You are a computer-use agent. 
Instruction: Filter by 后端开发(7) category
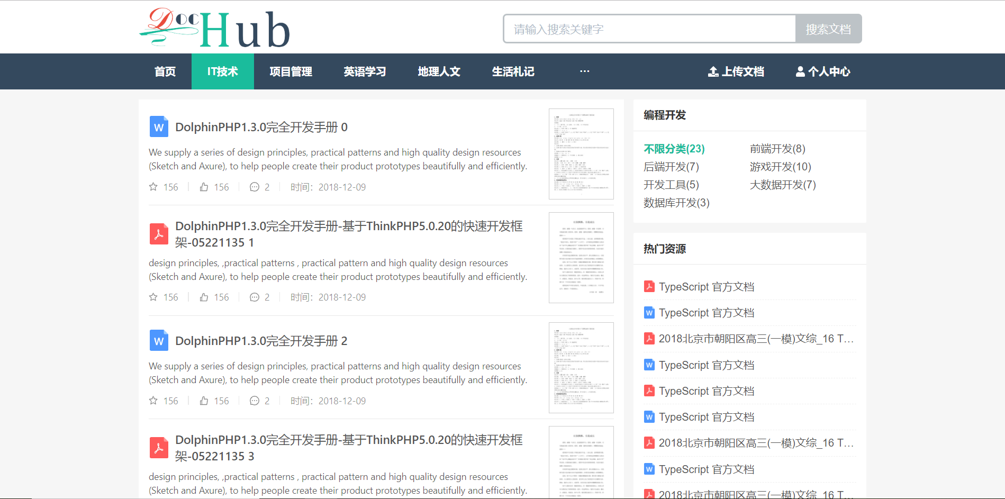click(x=671, y=167)
